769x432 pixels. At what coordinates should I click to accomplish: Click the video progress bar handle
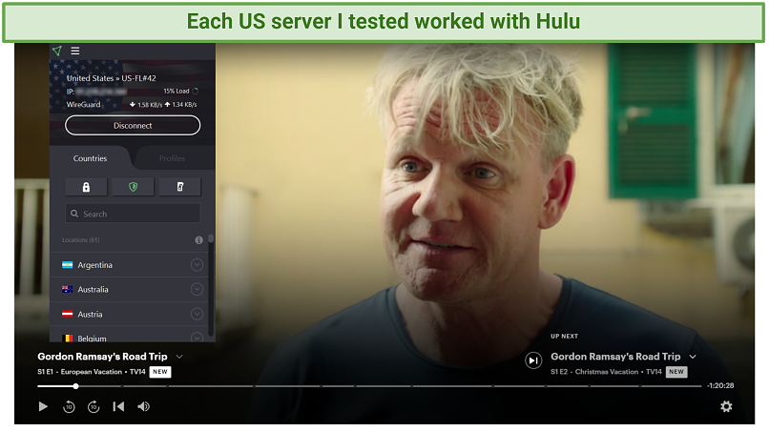(x=76, y=386)
